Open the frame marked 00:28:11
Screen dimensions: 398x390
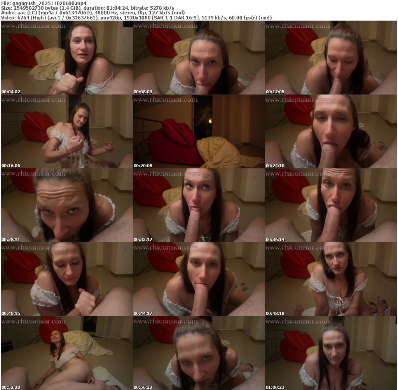click(66, 206)
